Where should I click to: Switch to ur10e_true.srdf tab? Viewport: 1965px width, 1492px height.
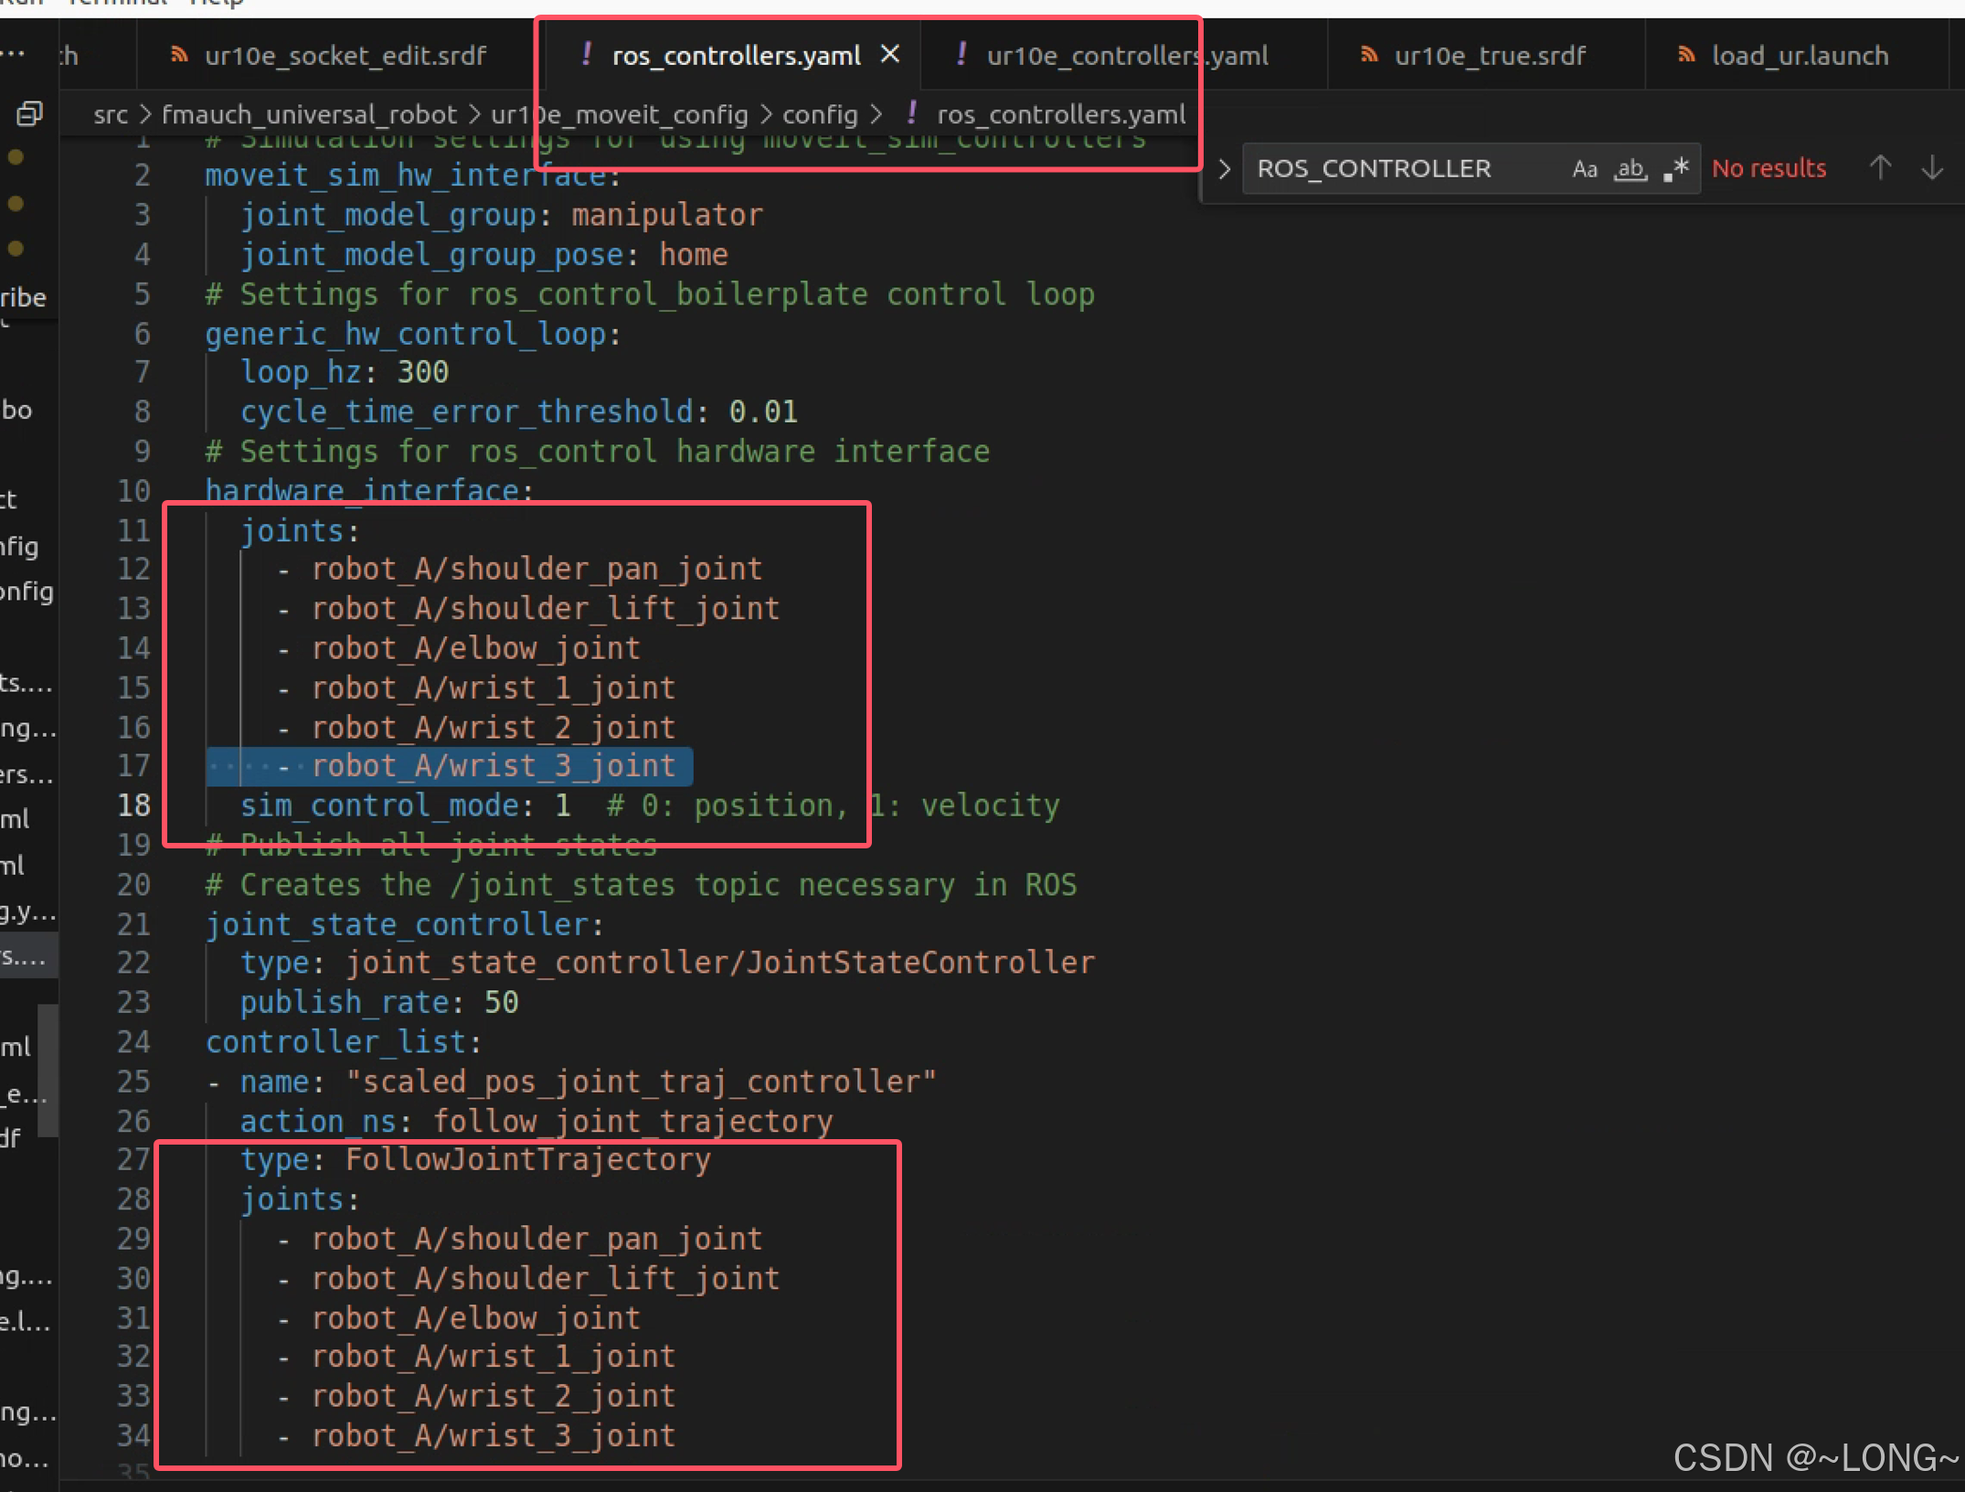point(1489,56)
